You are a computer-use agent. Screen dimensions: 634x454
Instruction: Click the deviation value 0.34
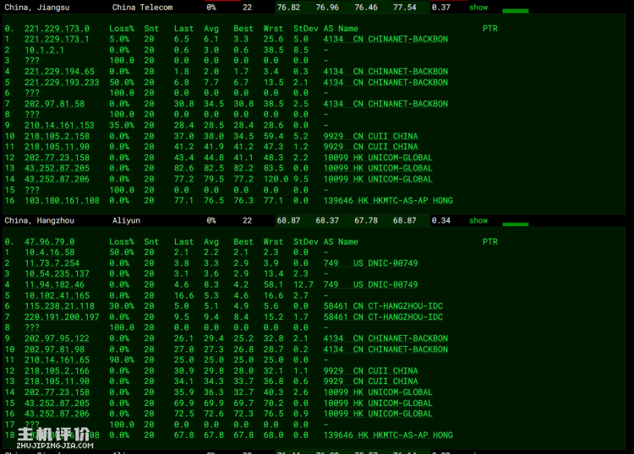pos(440,221)
